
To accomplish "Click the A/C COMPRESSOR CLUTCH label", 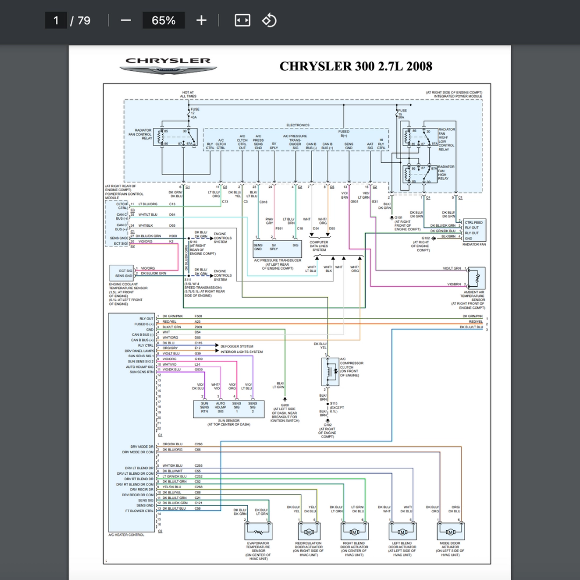I will [x=351, y=363].
